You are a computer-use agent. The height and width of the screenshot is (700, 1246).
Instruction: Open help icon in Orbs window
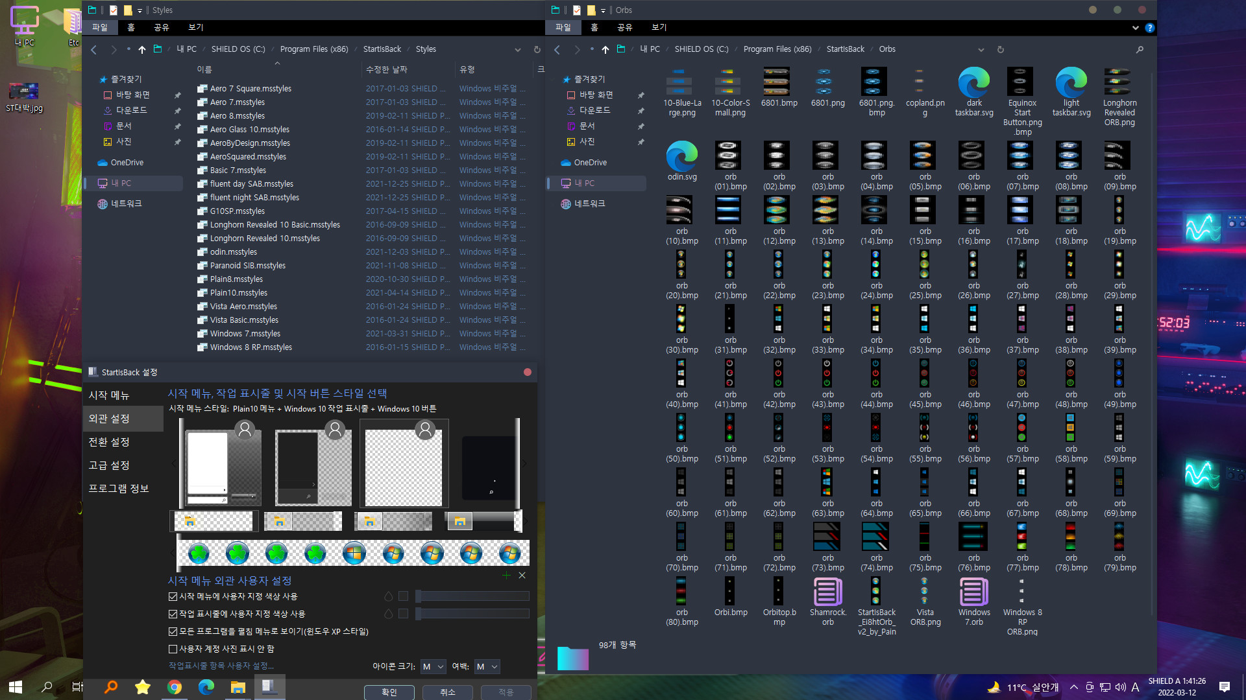[1150, 28]
